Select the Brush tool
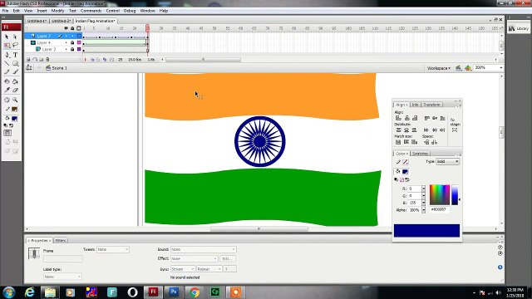This screenshot has height=299, width=532. pyautogui.click(x=15, y=72)
